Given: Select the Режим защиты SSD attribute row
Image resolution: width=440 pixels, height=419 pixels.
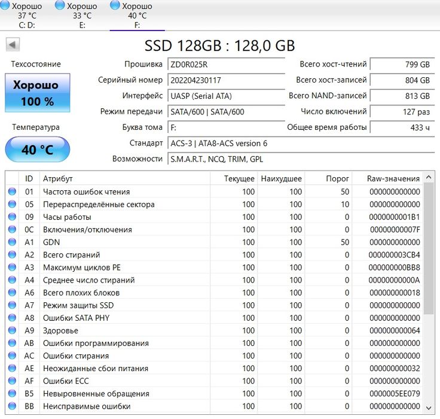Looking at the screenshot, I should click(214, 305).
